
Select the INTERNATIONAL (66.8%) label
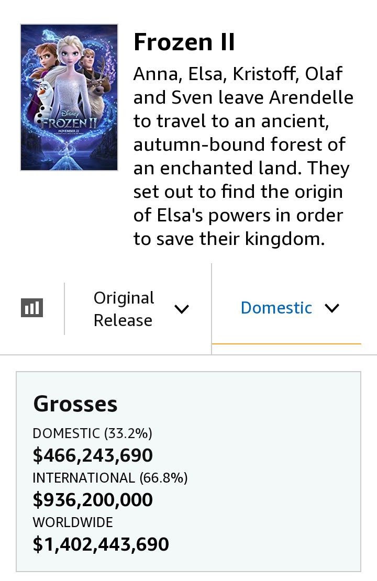[x=110, y=477]
